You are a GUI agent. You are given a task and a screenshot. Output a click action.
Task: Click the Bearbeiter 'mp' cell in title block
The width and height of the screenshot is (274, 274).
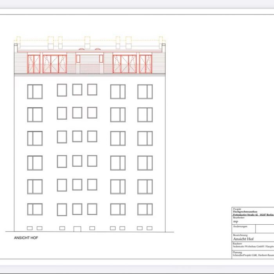tap(236, 221)
